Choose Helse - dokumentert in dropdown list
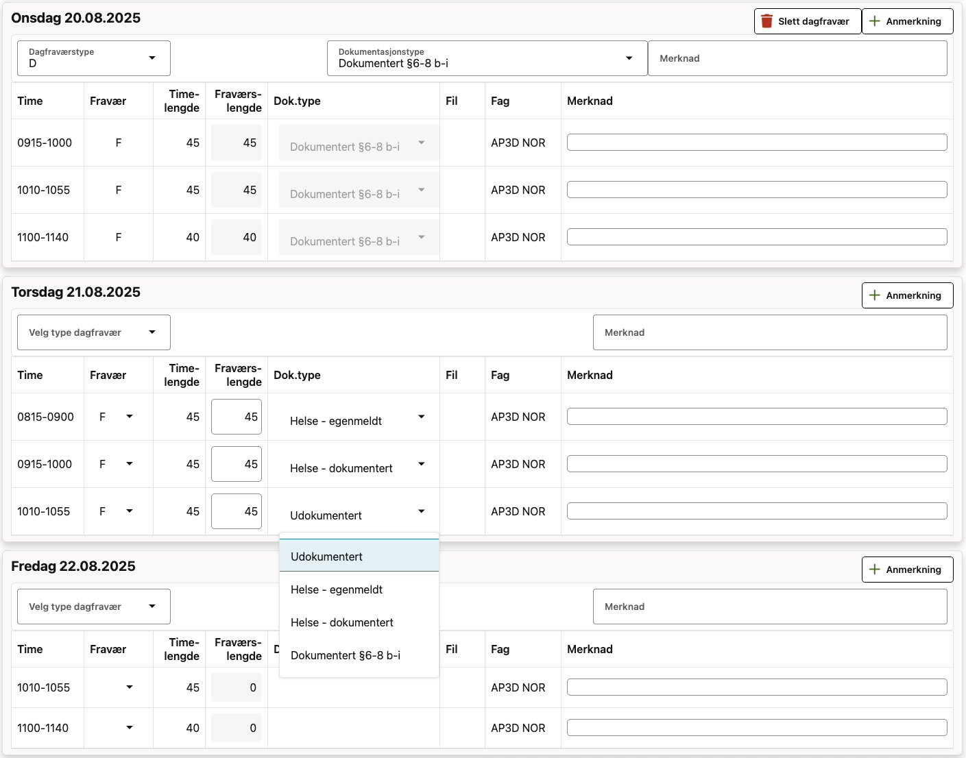Viewport: 966px width, 758px height. pos(359,622)
